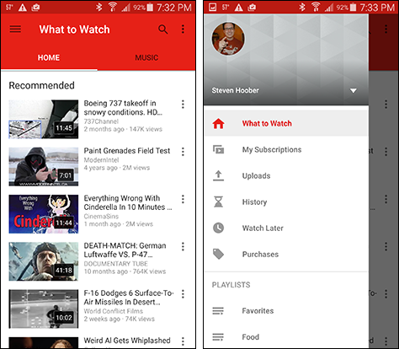Open the hamburger navigation menu
The image size is (399, 349).
[x=15, y=29]
